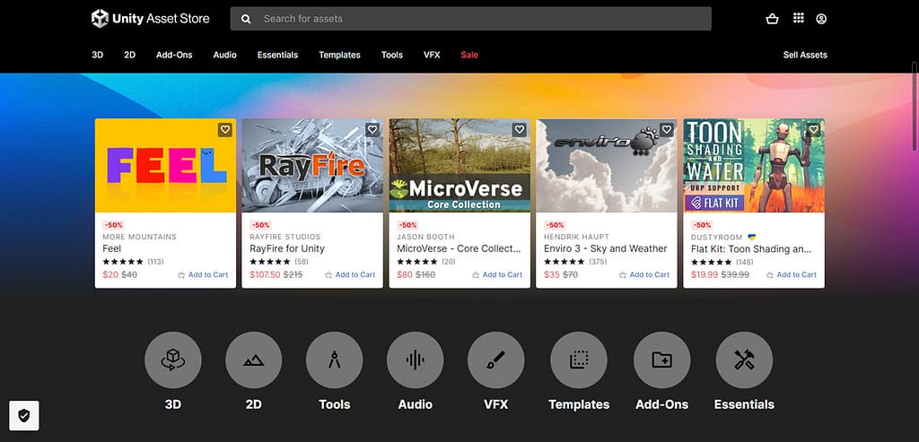Click the Templates label under category icons
919x442 pixels.
point(579,404)
